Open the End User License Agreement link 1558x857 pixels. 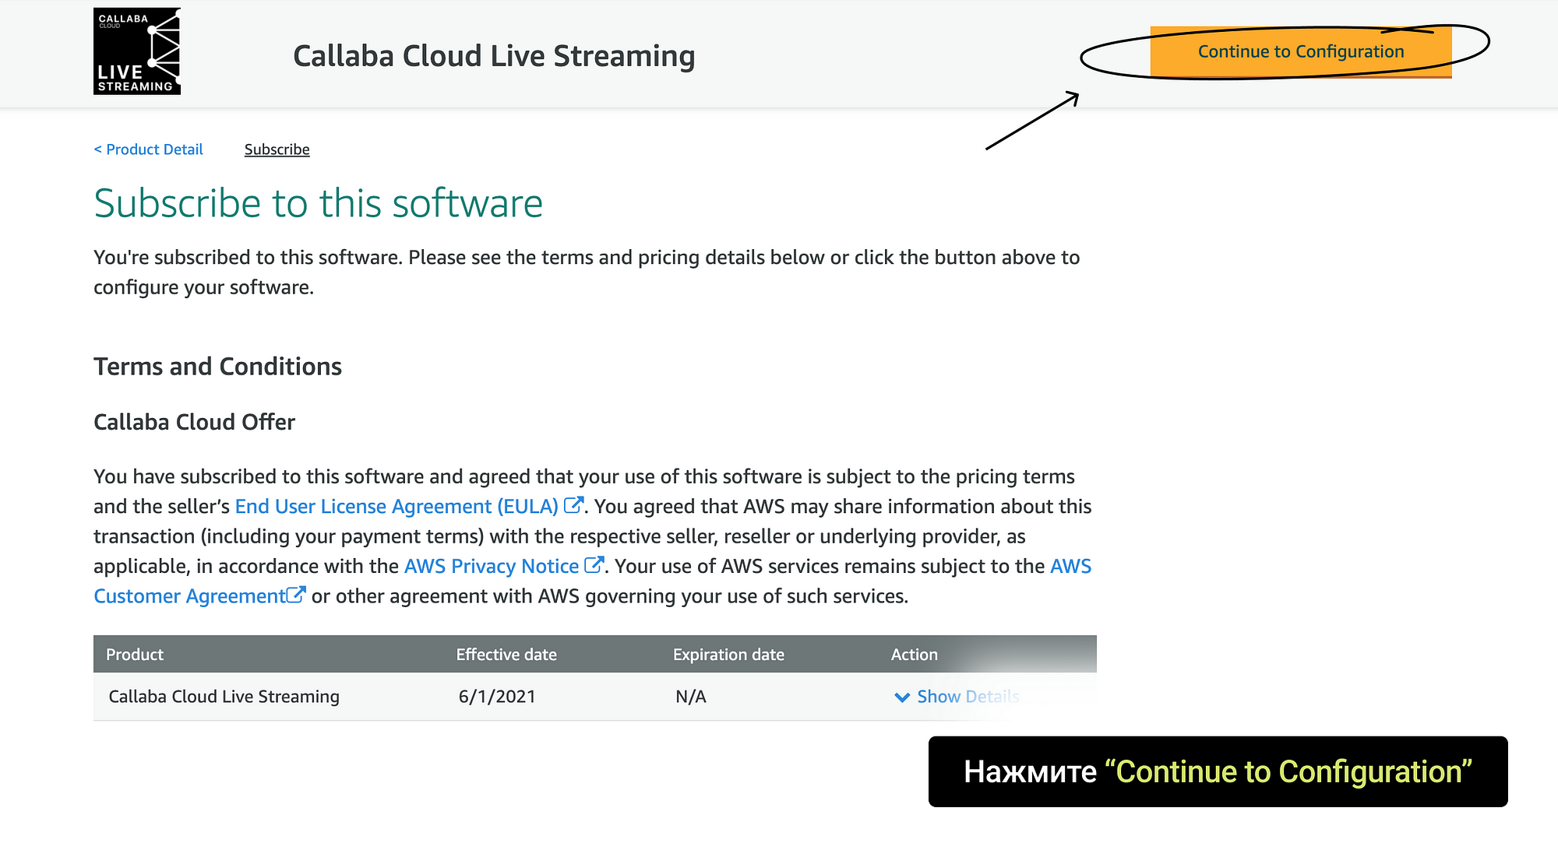click(397, 507)
